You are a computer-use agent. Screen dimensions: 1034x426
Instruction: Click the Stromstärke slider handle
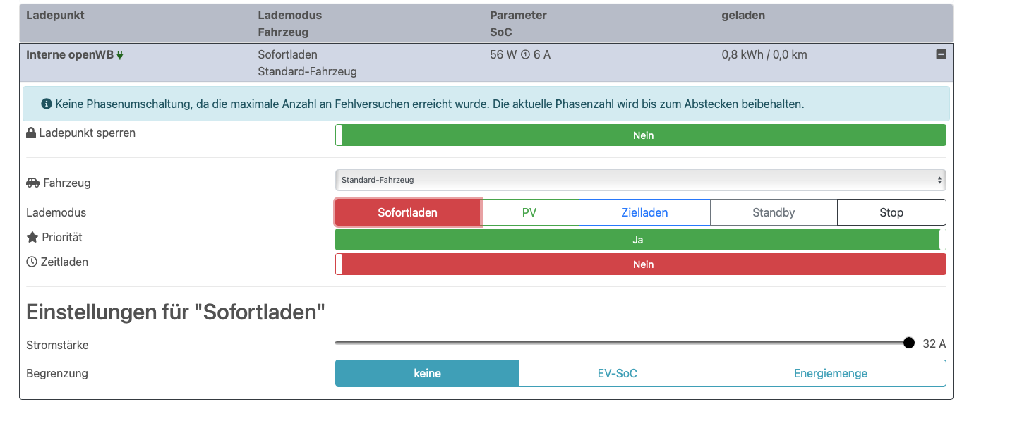click(x=909, y=343)
